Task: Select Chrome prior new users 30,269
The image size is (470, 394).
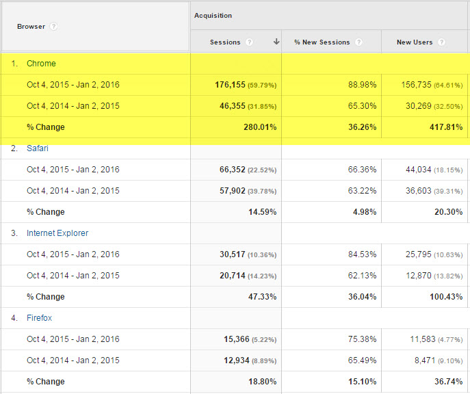Action: [x=419, y=106]
